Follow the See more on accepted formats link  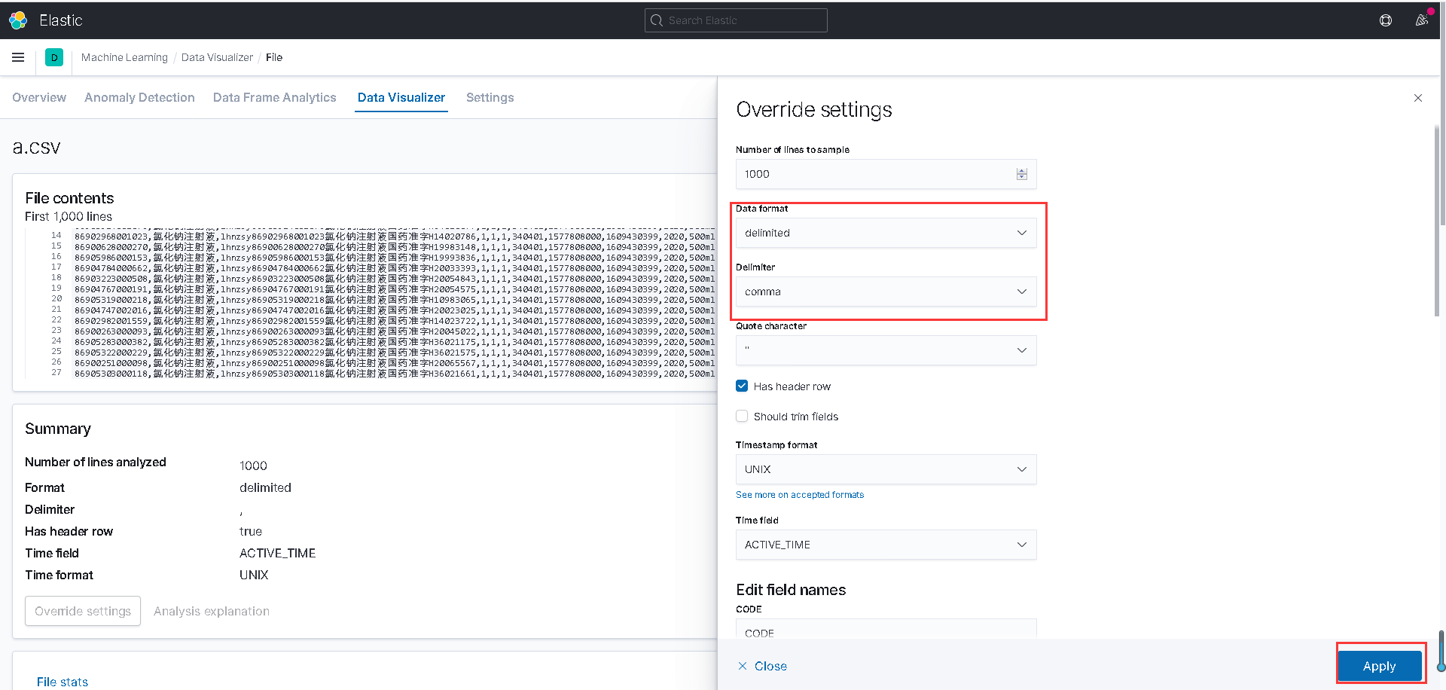800,495
